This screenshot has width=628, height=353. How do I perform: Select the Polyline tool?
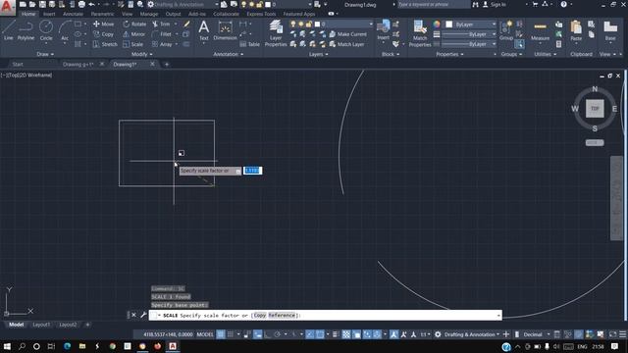pos(26,30)
